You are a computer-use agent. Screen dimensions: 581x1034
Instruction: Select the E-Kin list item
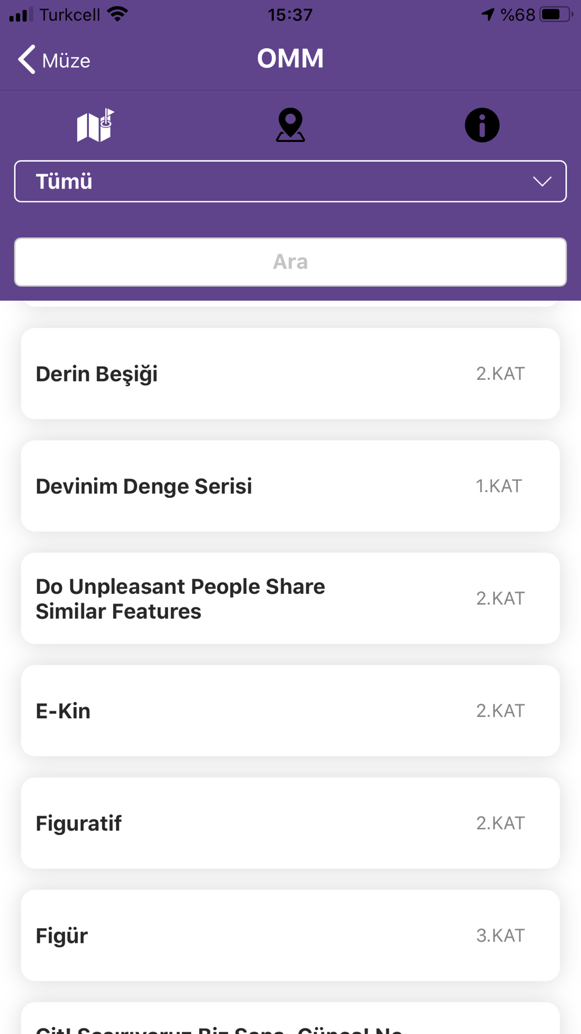click(290, 711)
